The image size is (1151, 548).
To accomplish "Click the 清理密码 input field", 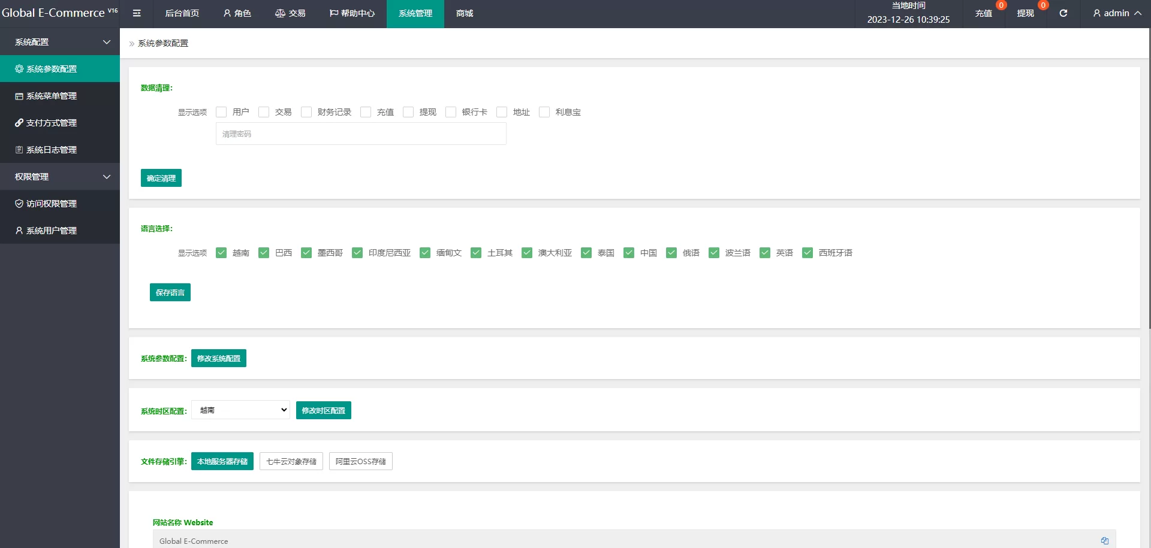I will point(361,134).
